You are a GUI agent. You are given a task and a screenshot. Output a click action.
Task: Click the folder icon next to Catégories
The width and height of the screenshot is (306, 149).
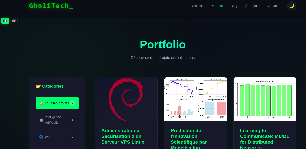point(38,86)
